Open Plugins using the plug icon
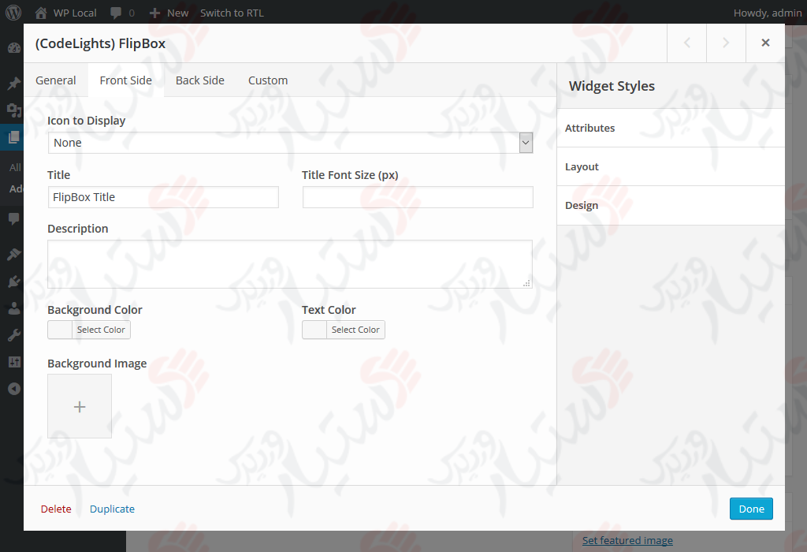The width and height of the screenshot is (807, 552). (x=13, y=281)
